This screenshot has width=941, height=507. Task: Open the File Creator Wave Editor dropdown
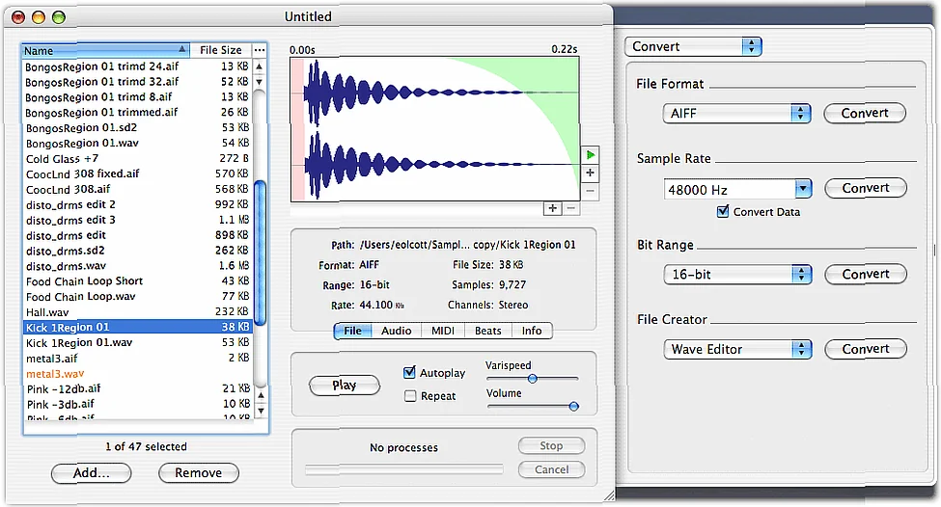point(737,349)
